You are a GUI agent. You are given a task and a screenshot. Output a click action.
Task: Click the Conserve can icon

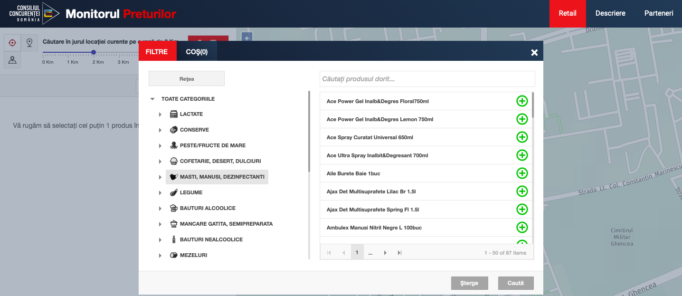tap(173, 130)
